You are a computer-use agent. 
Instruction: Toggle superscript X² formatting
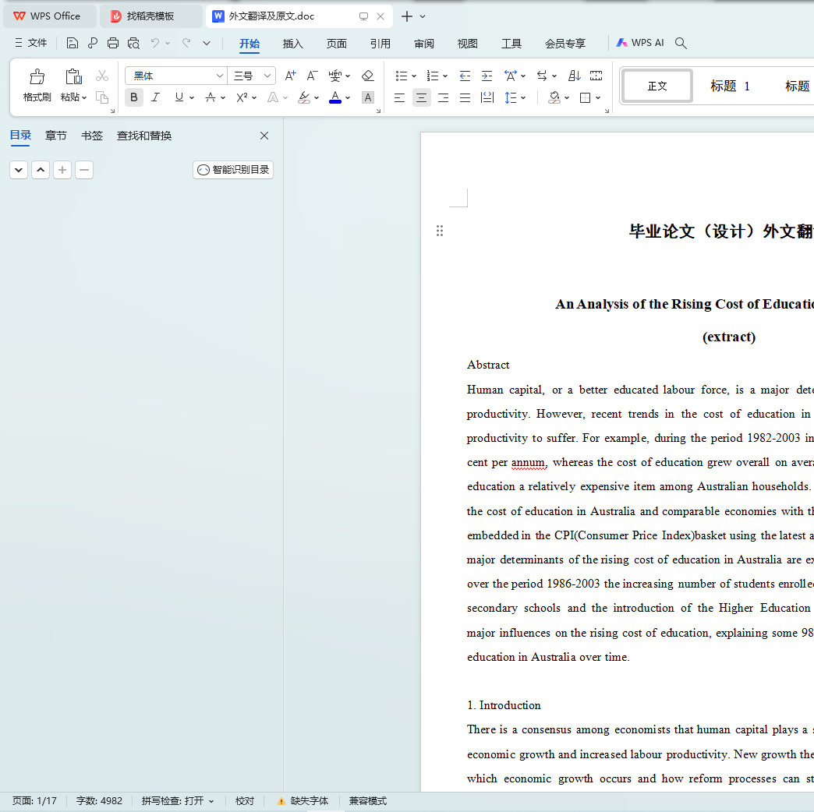(x=242, y=97)
